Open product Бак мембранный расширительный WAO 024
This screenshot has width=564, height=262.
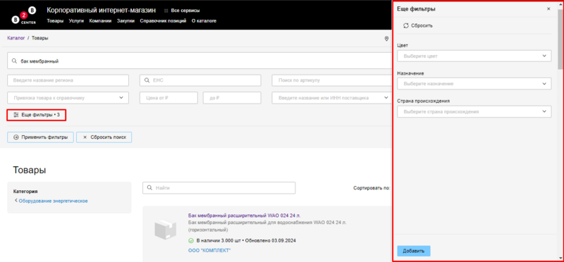click(x=244, y=216)
